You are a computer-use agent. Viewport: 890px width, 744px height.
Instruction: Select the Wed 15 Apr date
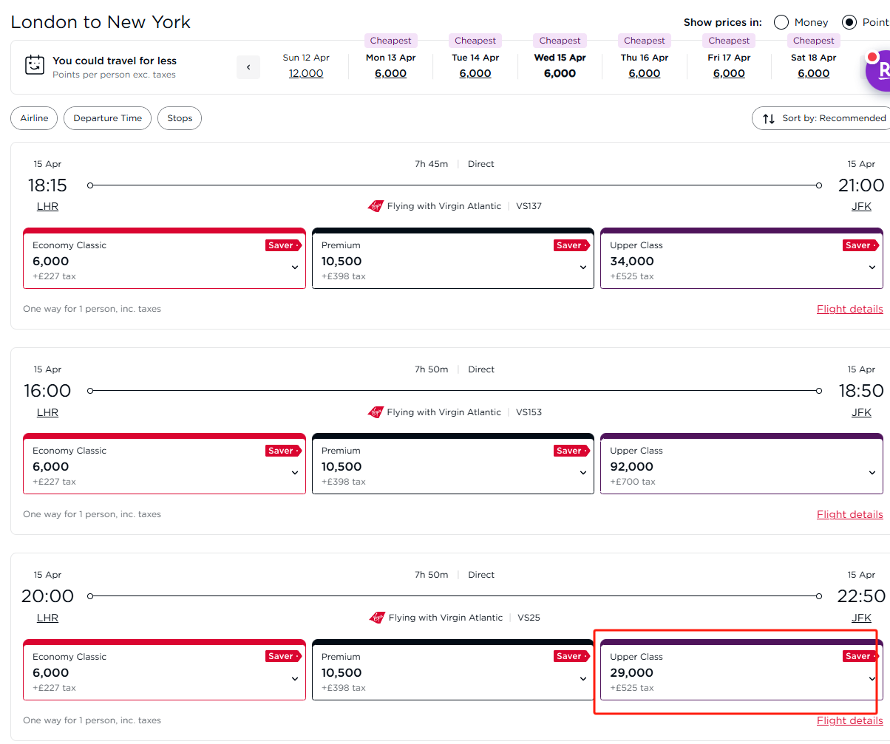[x=560, y=66]
